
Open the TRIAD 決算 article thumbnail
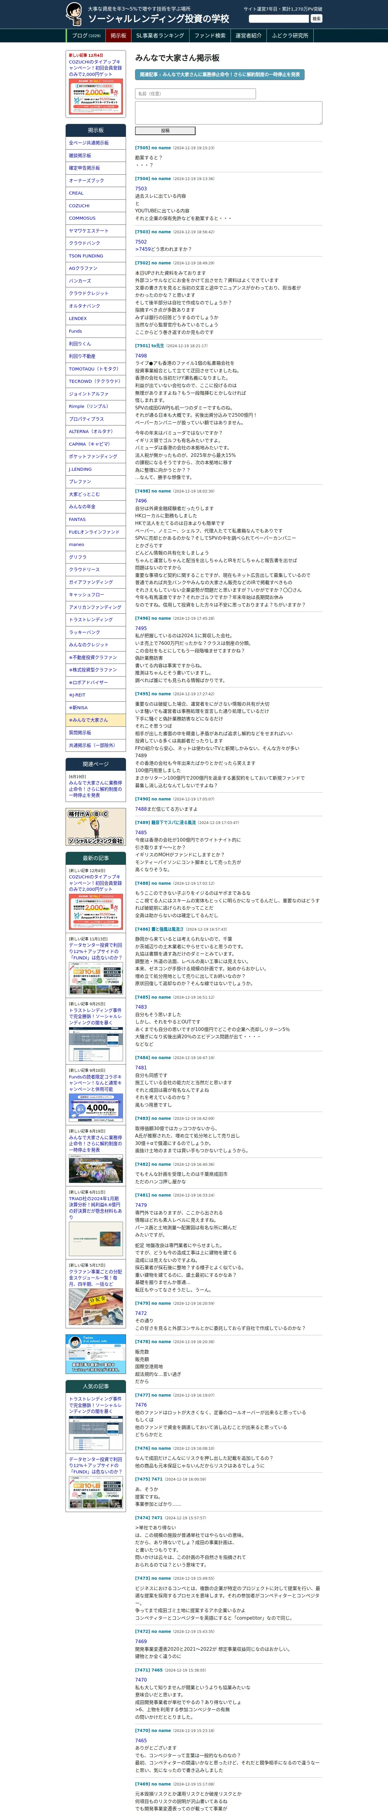(96, 1239)
